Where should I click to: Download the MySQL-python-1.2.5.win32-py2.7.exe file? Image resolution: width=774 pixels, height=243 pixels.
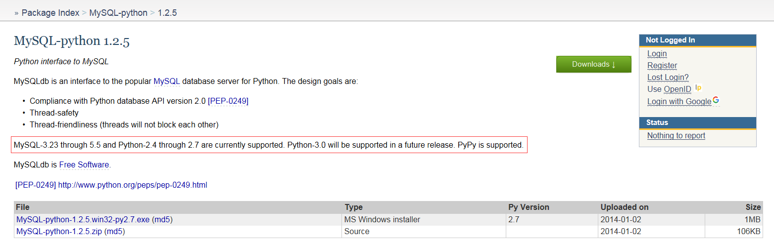click(83, 219)
